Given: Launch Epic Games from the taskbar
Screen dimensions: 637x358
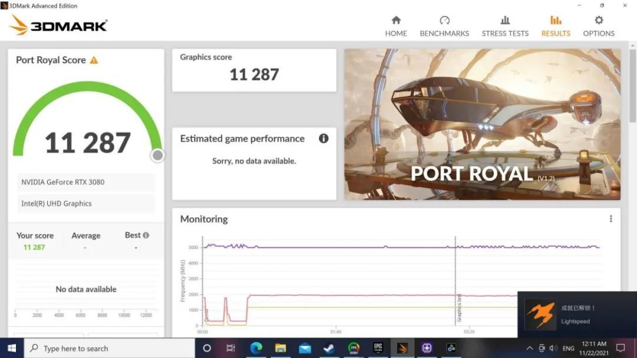Looking at the screenshot, I should click(x=377, y=348).
